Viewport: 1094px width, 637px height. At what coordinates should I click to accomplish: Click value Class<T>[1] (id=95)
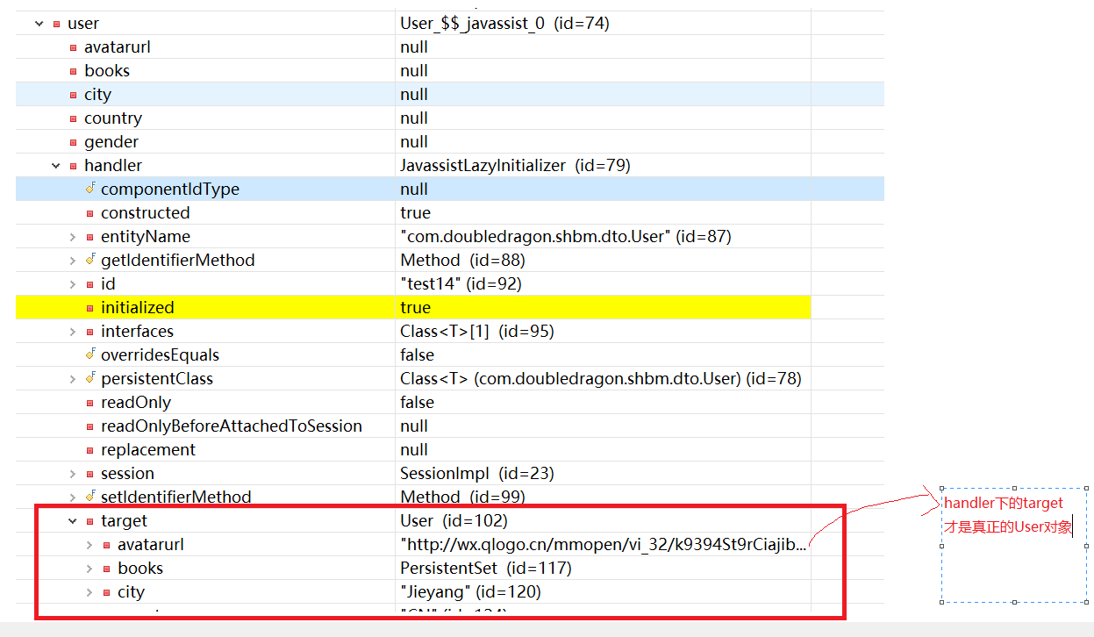pos(477,331)
